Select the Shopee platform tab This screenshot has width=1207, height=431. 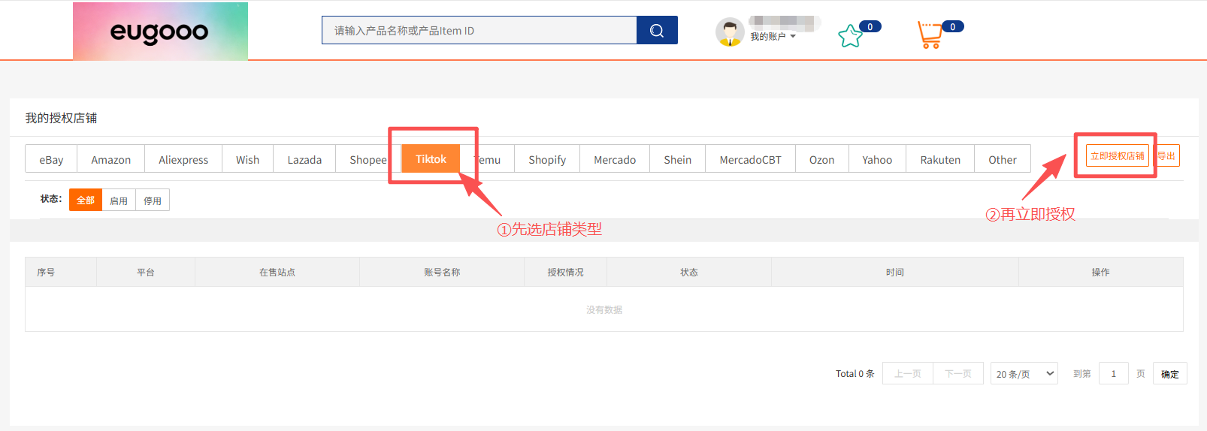pos(368,159)
